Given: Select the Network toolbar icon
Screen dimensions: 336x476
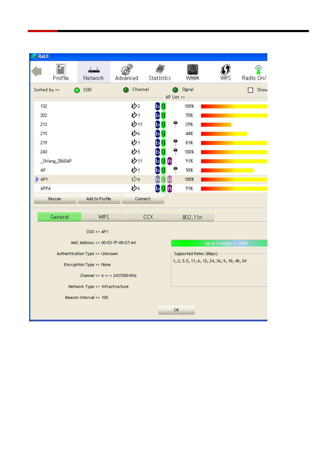Looking at the screenshot, I should (94, 72).
